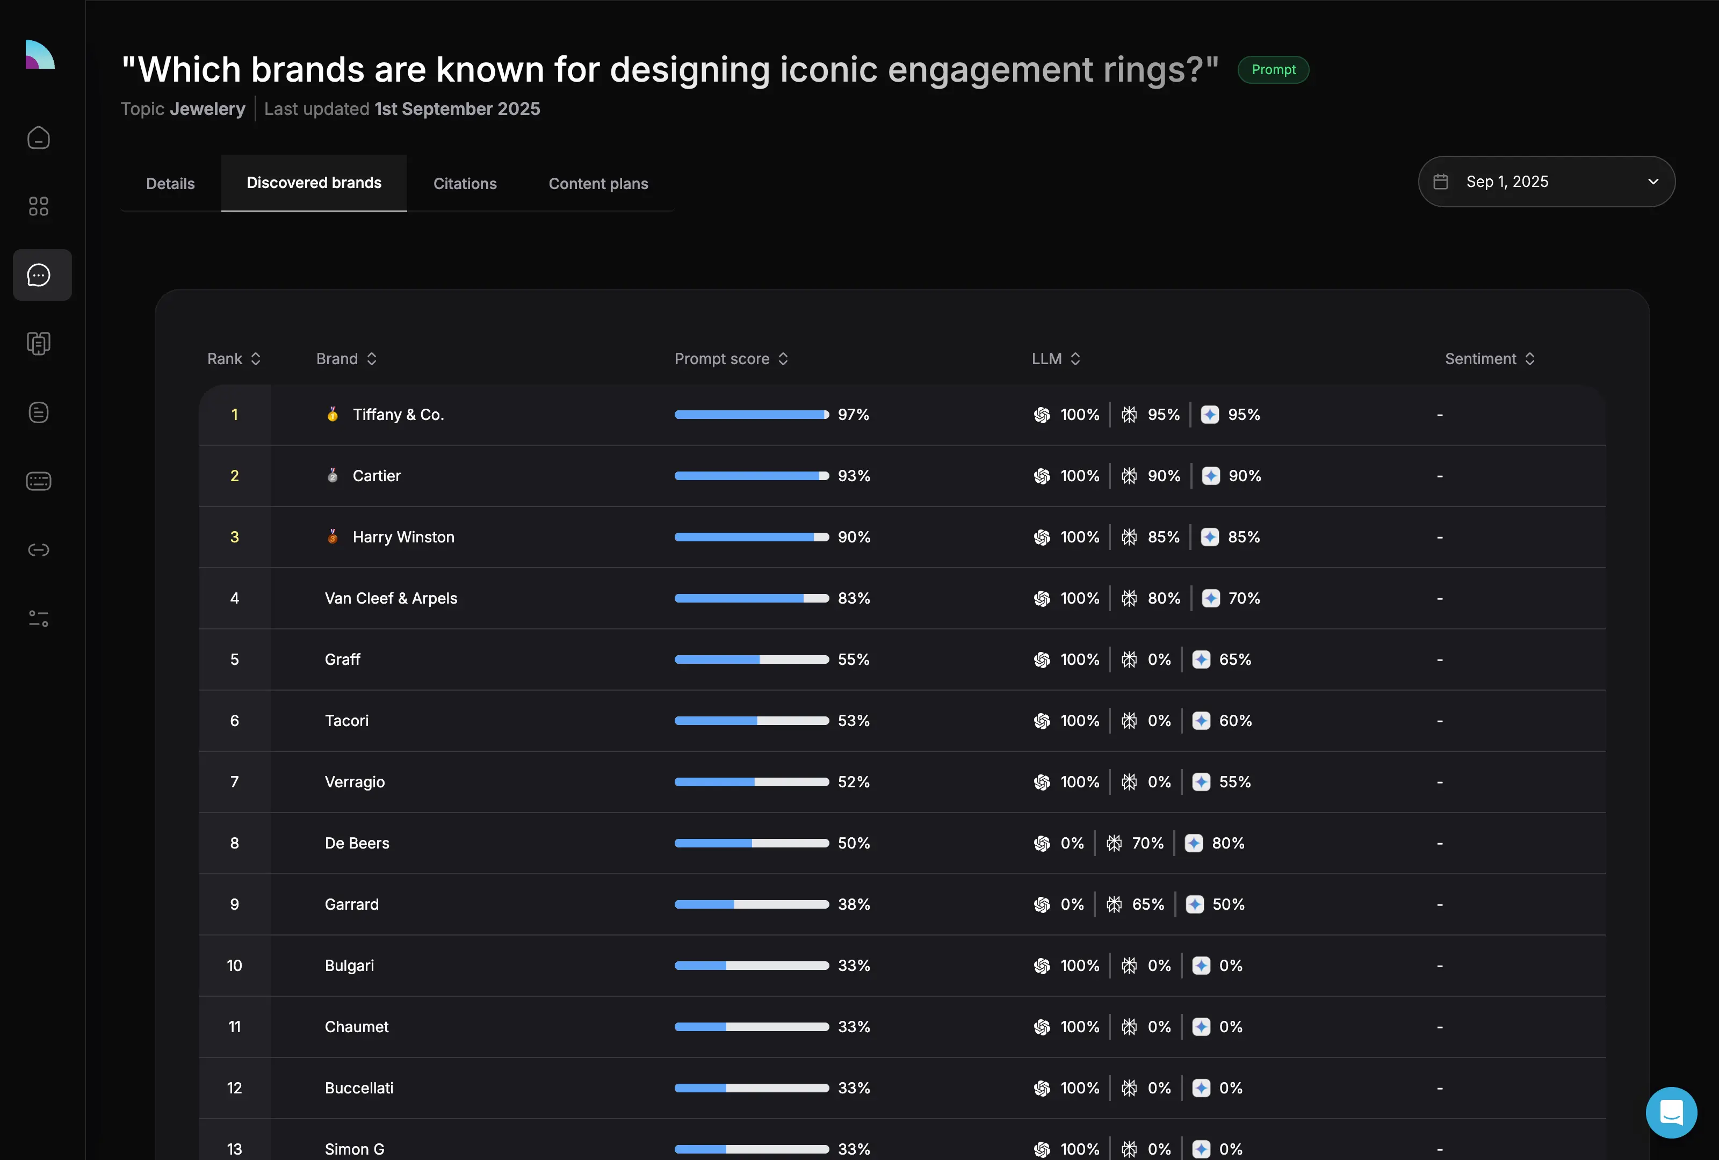
Task: Click the sentiment dash in Tiffany & Co. row
Action: [x=1440, y=415]
